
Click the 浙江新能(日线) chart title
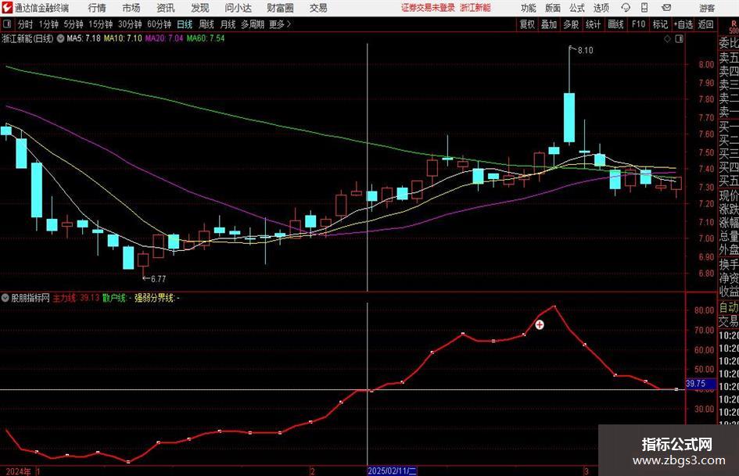click(x=28, y=38)
